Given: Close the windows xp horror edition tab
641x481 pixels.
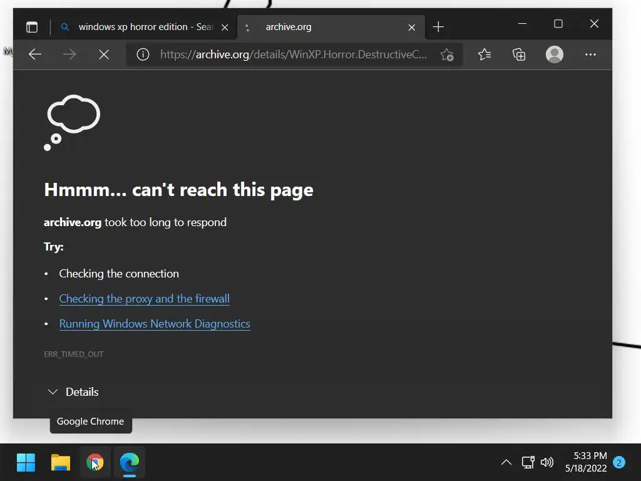Looking at the screenshot, I should [225, 28].
